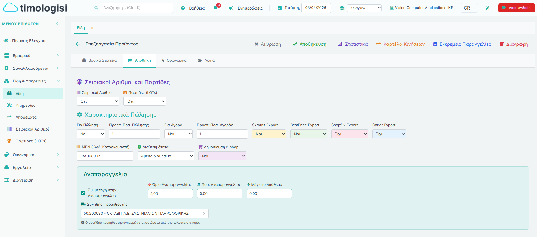This screenshot has height=237, width=537.
Task: Open the BestPrice Export dropdown
Action: tap(309, 134)
